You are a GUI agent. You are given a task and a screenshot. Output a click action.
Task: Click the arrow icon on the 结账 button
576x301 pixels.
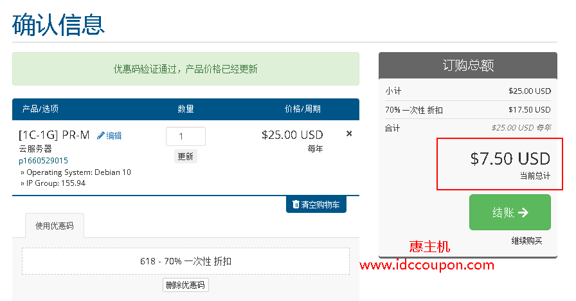523,212
